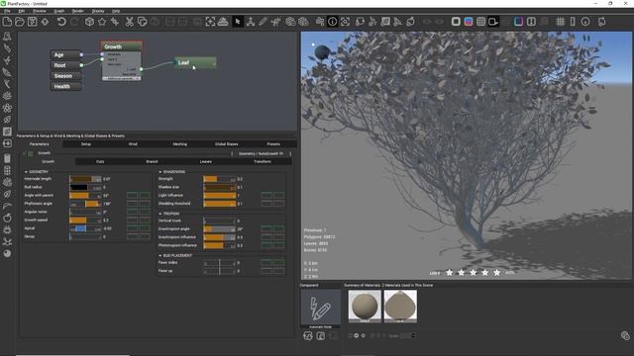634x356 pixels.
Task: Open a plant file via folder icon
Action: (x=20, y=22)
